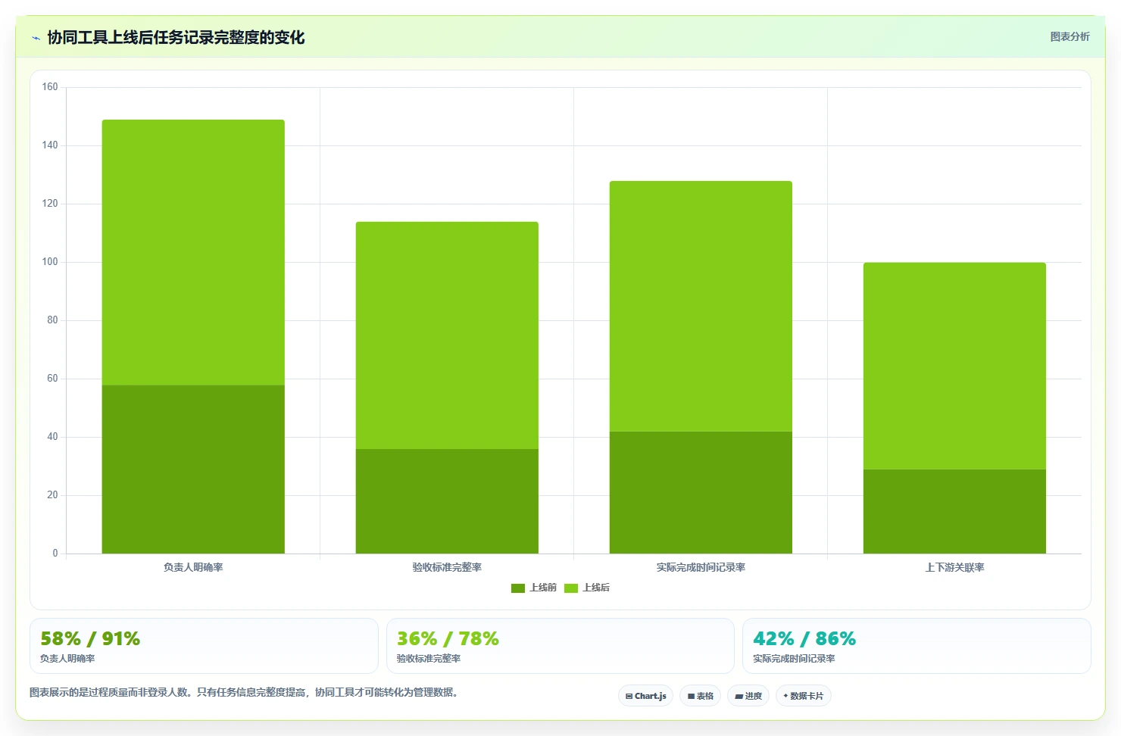Image resolution: width=1121 pixels, height=736 pixels.
Task: Click the x-axis label 验收标准完整率
Action: point(447,567)
